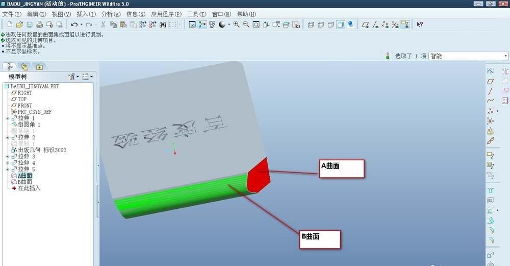
Task: Zoom in with magnifier plus icon
Action: [x=237, y=25]
